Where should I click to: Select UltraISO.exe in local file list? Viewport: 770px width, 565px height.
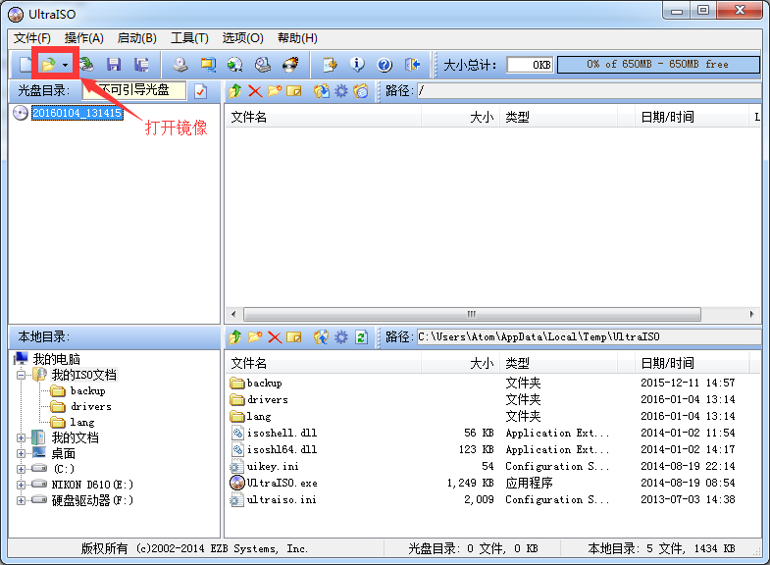tap(282, 483)
